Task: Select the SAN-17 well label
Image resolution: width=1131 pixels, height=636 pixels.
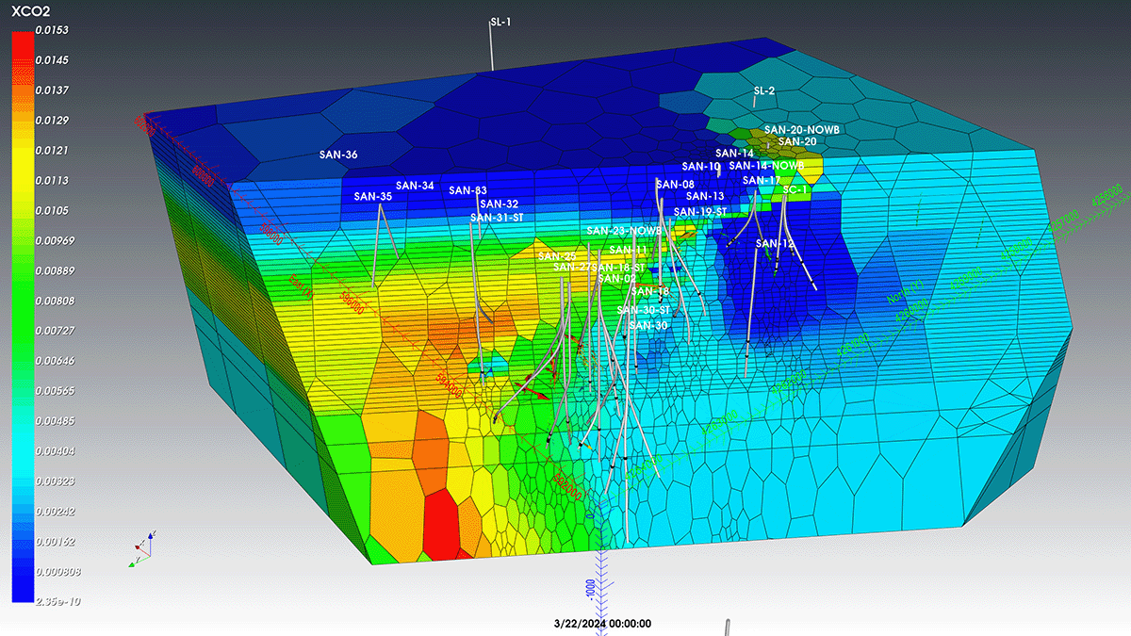Action: [762, 180]
